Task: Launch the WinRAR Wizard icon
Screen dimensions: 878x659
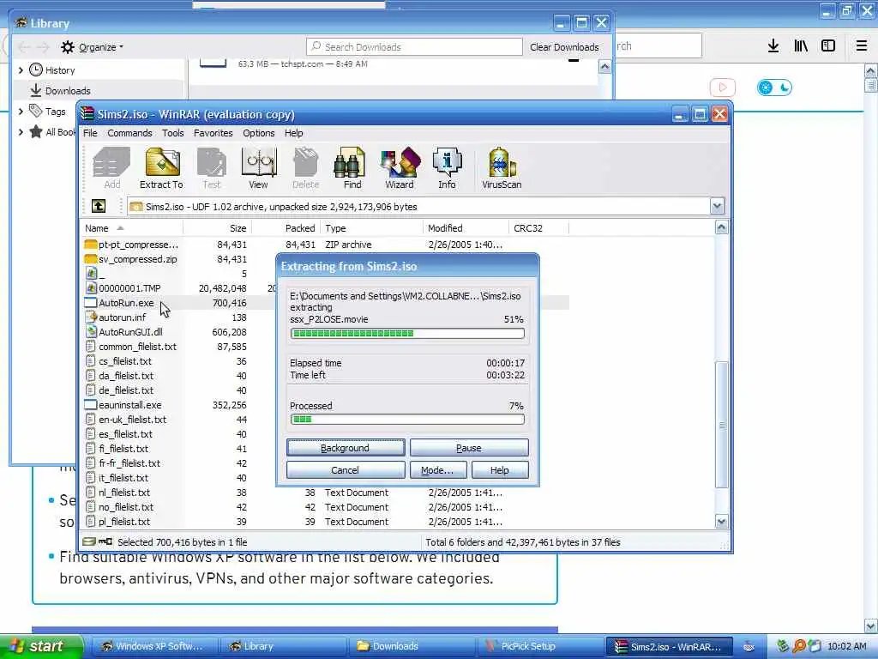Action: (x=400, y=168)
